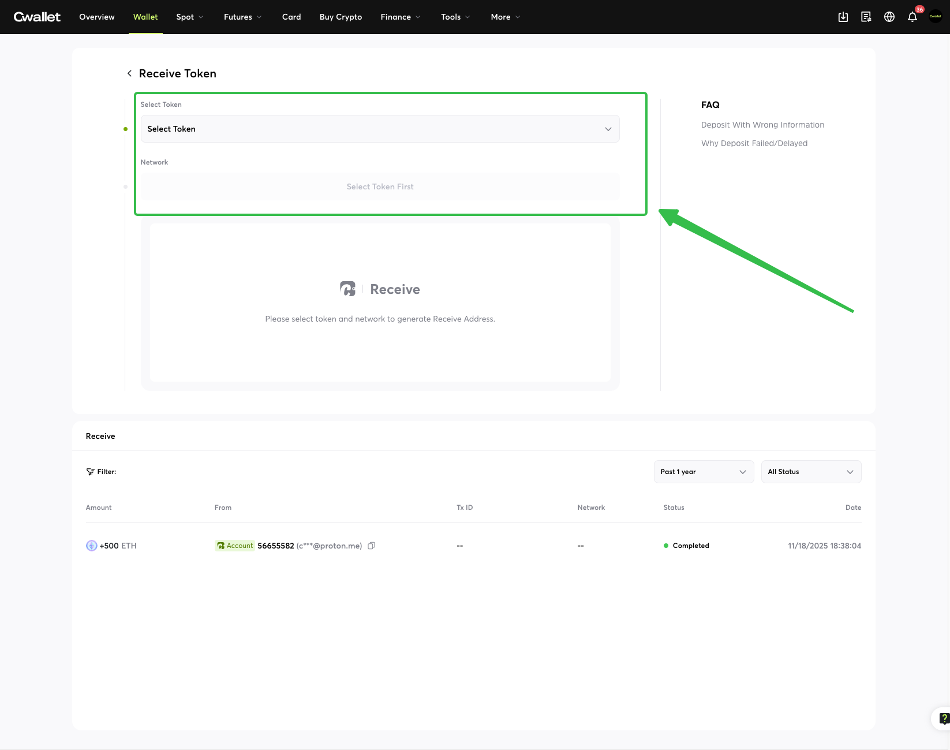Open Deposit With Wrong Information FAQ

[762, 125]
